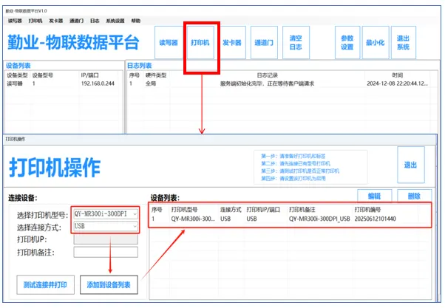
Task: Click the 添加到设备列表 button
Action: tap(109, 284)
